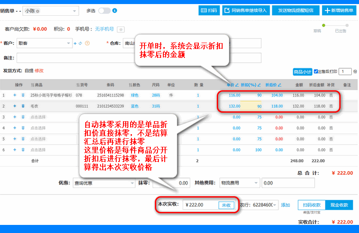
Task: Sort by 商品 column header
Action: pyautogui.click(x=37, y=85)
